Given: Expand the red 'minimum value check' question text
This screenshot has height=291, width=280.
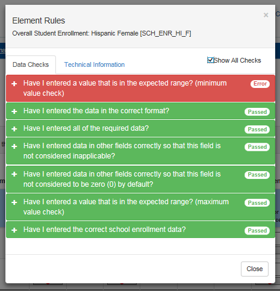Looking at the screenshot, I should point(125,88).
